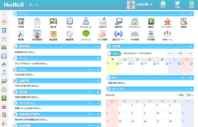Collapse the カレンダー panel

[187, 89]
